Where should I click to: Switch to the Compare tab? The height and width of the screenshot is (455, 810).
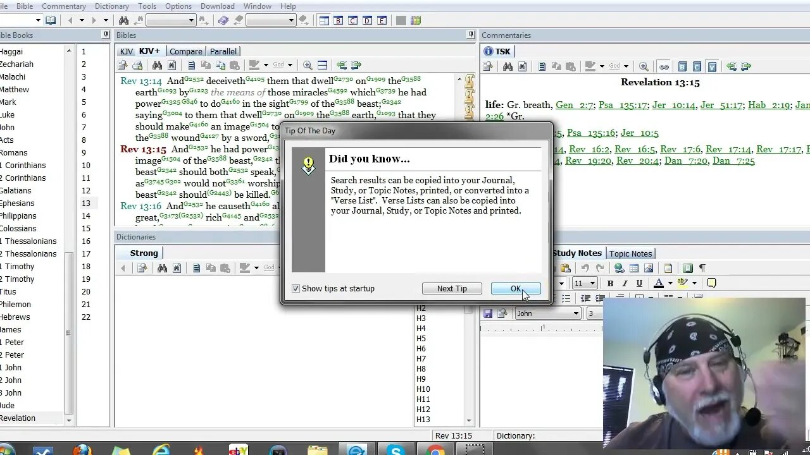[186, 52]
